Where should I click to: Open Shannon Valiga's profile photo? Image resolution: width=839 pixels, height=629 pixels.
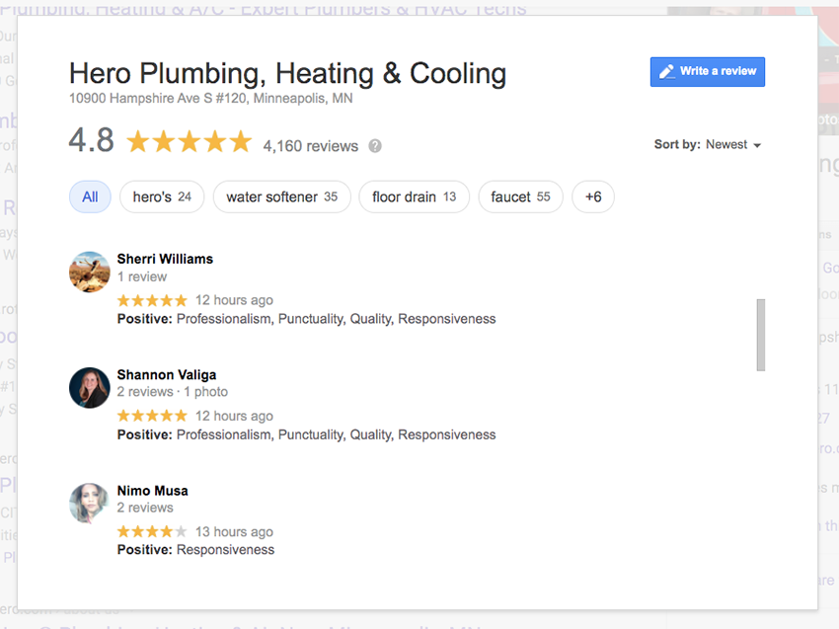click(89, 387)
